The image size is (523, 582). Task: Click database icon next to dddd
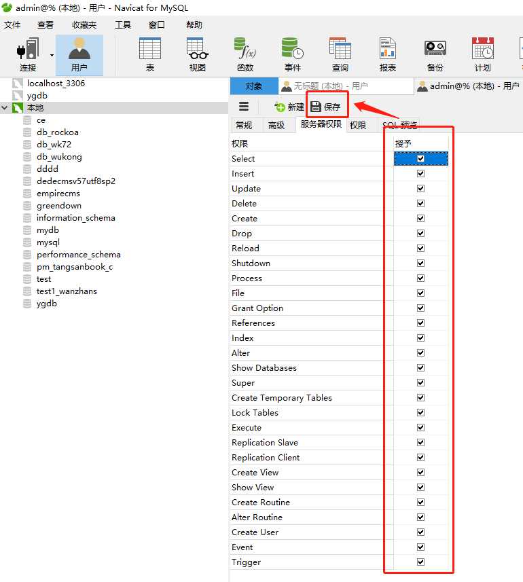pyautogui.click(x=27, y=169)
